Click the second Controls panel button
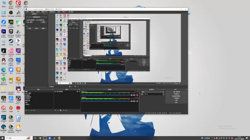 pos(176,94)
